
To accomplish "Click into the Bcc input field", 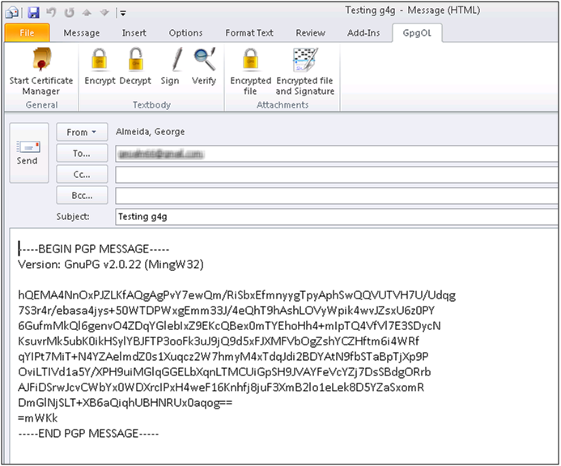I will (x=336, y=196).
